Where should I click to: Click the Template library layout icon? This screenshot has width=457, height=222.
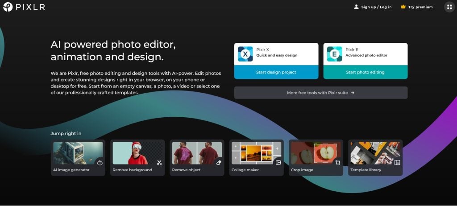pos(397,163)
